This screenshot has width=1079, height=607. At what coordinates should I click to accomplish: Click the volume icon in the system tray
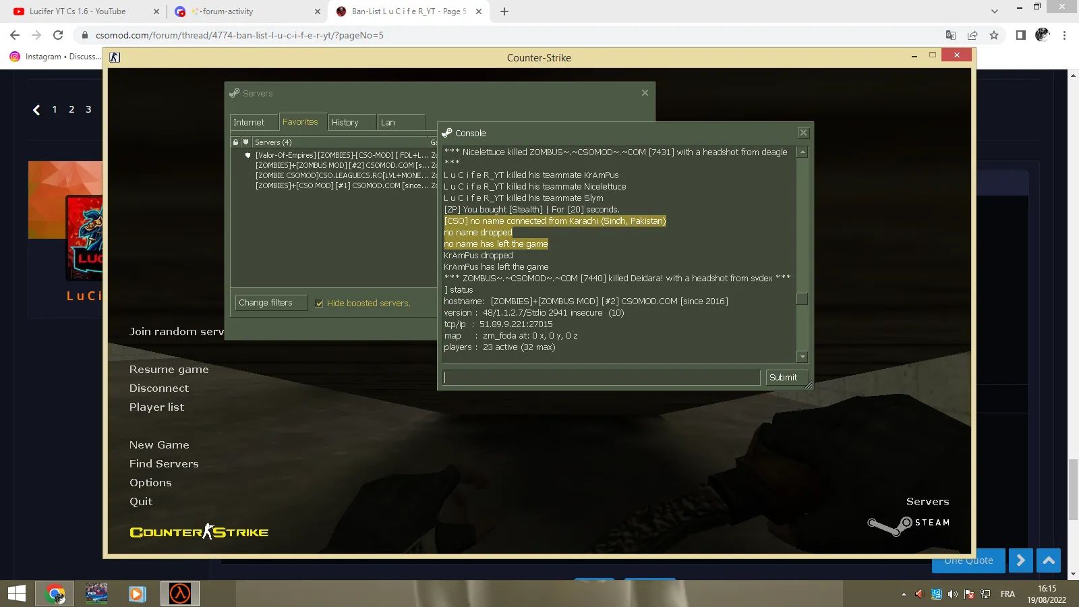point(952,594)
